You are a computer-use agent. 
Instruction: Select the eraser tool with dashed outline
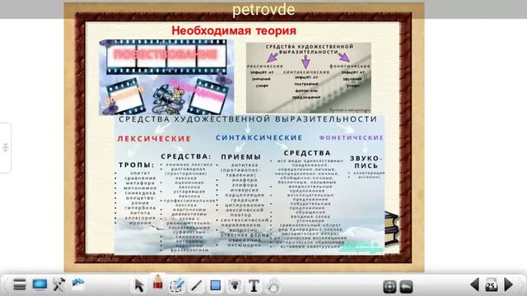176,285
